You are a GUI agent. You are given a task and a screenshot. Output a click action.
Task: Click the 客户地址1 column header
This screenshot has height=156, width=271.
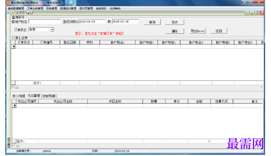coord(169,42)
